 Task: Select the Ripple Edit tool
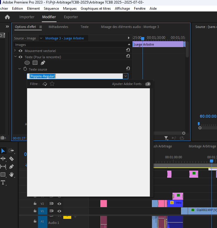3,159
